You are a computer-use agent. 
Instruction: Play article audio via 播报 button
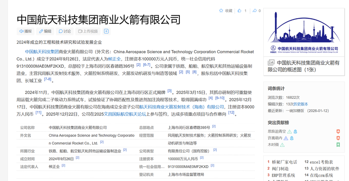coord(26,31)
